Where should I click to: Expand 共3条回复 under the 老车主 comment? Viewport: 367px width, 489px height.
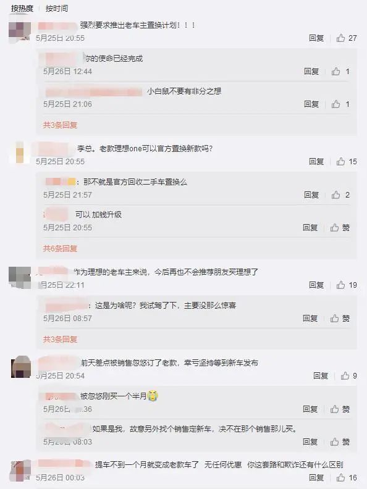point(60,340)
